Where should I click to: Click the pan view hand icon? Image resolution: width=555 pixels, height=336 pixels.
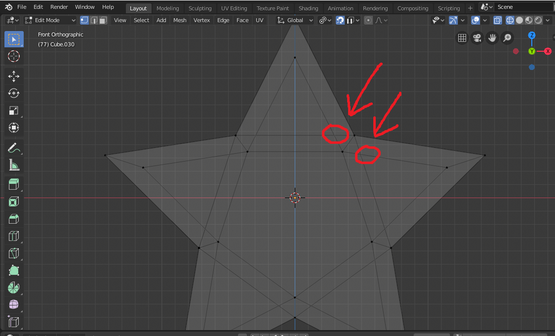[x=492, y=38]
